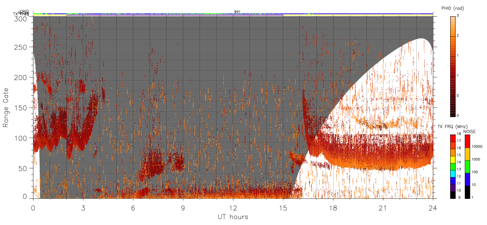
Task: Select the blue 10–100 NOISE legend segment
Action: (x=468, y=179)
